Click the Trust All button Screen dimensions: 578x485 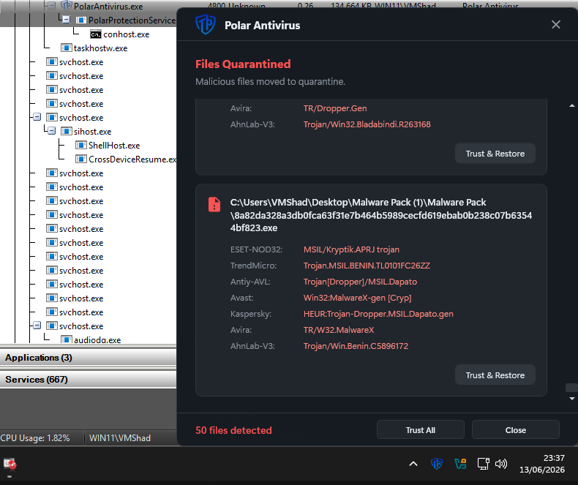(x=420, y=430)
